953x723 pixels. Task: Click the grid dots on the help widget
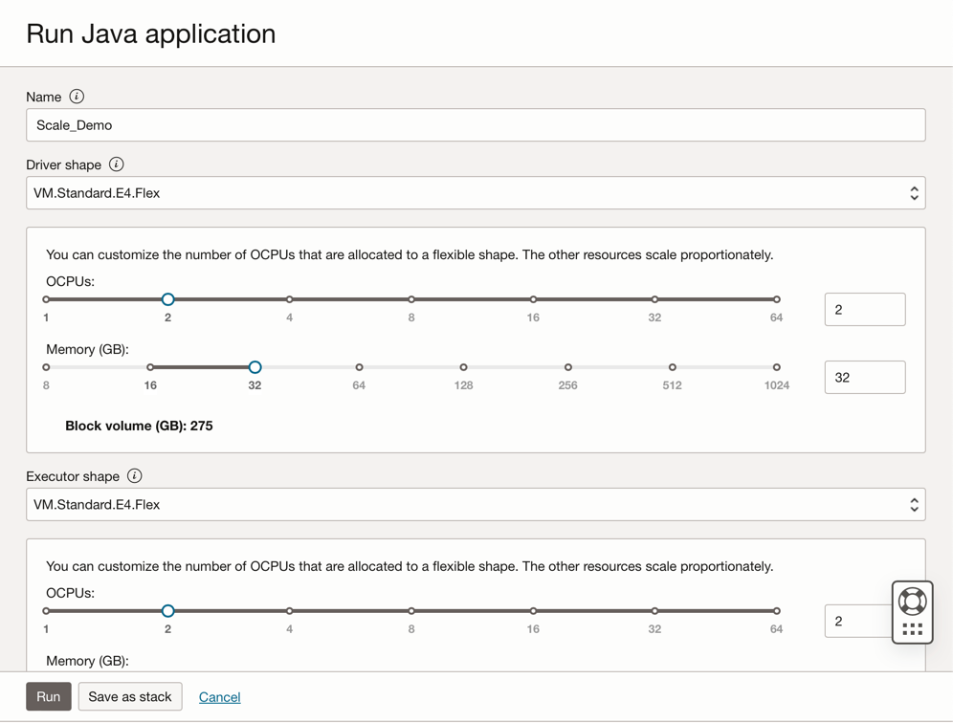point(912,629)
